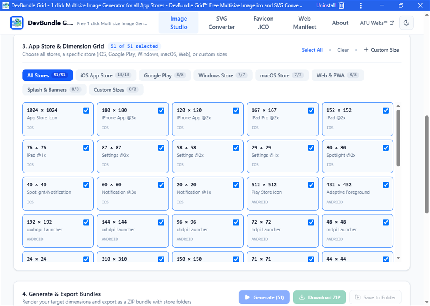Image resolution: width=430 pixels, height=306 pixels.
Task: Click the Select All link
Action: pos(312,50)
